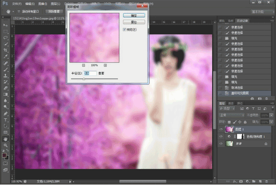Viewport: 276px width, 185px height.
Task: Select the Quick Selection tool
Action: pos(5,44)
